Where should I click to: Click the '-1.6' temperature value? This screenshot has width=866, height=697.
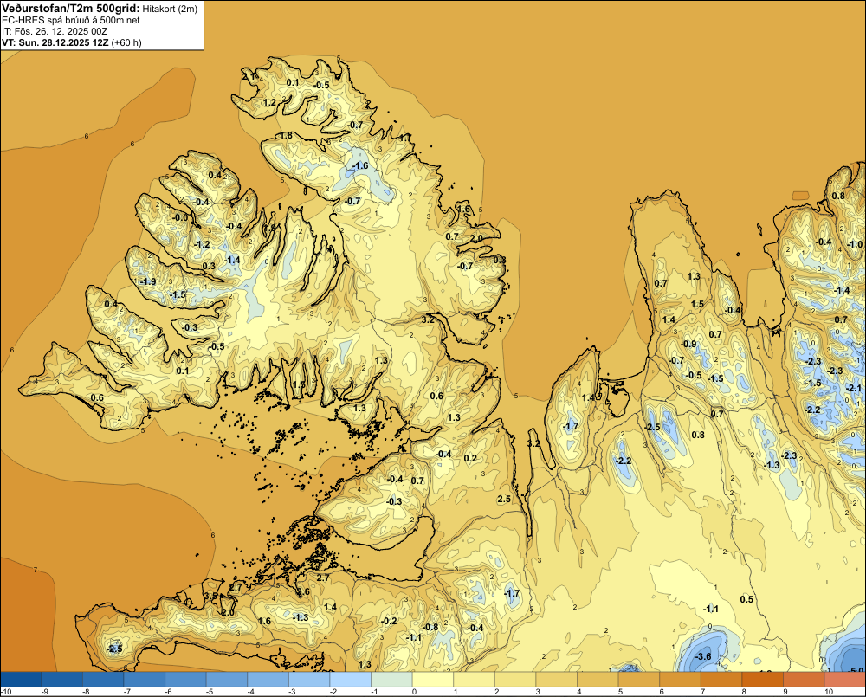point(360,165)
